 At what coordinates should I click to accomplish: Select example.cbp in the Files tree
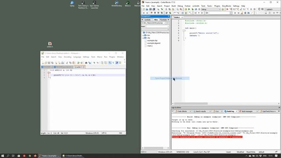[x=152, y=41]
